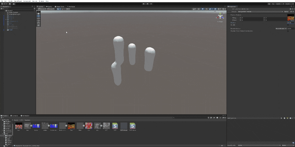Select Directional Light in Hierarchy
Viewport: 295px width, 147px height.
14,14
